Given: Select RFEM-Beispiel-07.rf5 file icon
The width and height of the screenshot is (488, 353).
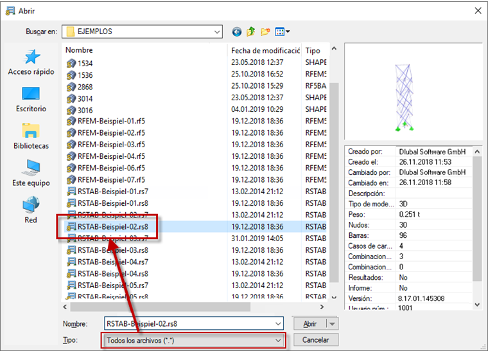Looking at the screenshot, I should tap(71, 180).
